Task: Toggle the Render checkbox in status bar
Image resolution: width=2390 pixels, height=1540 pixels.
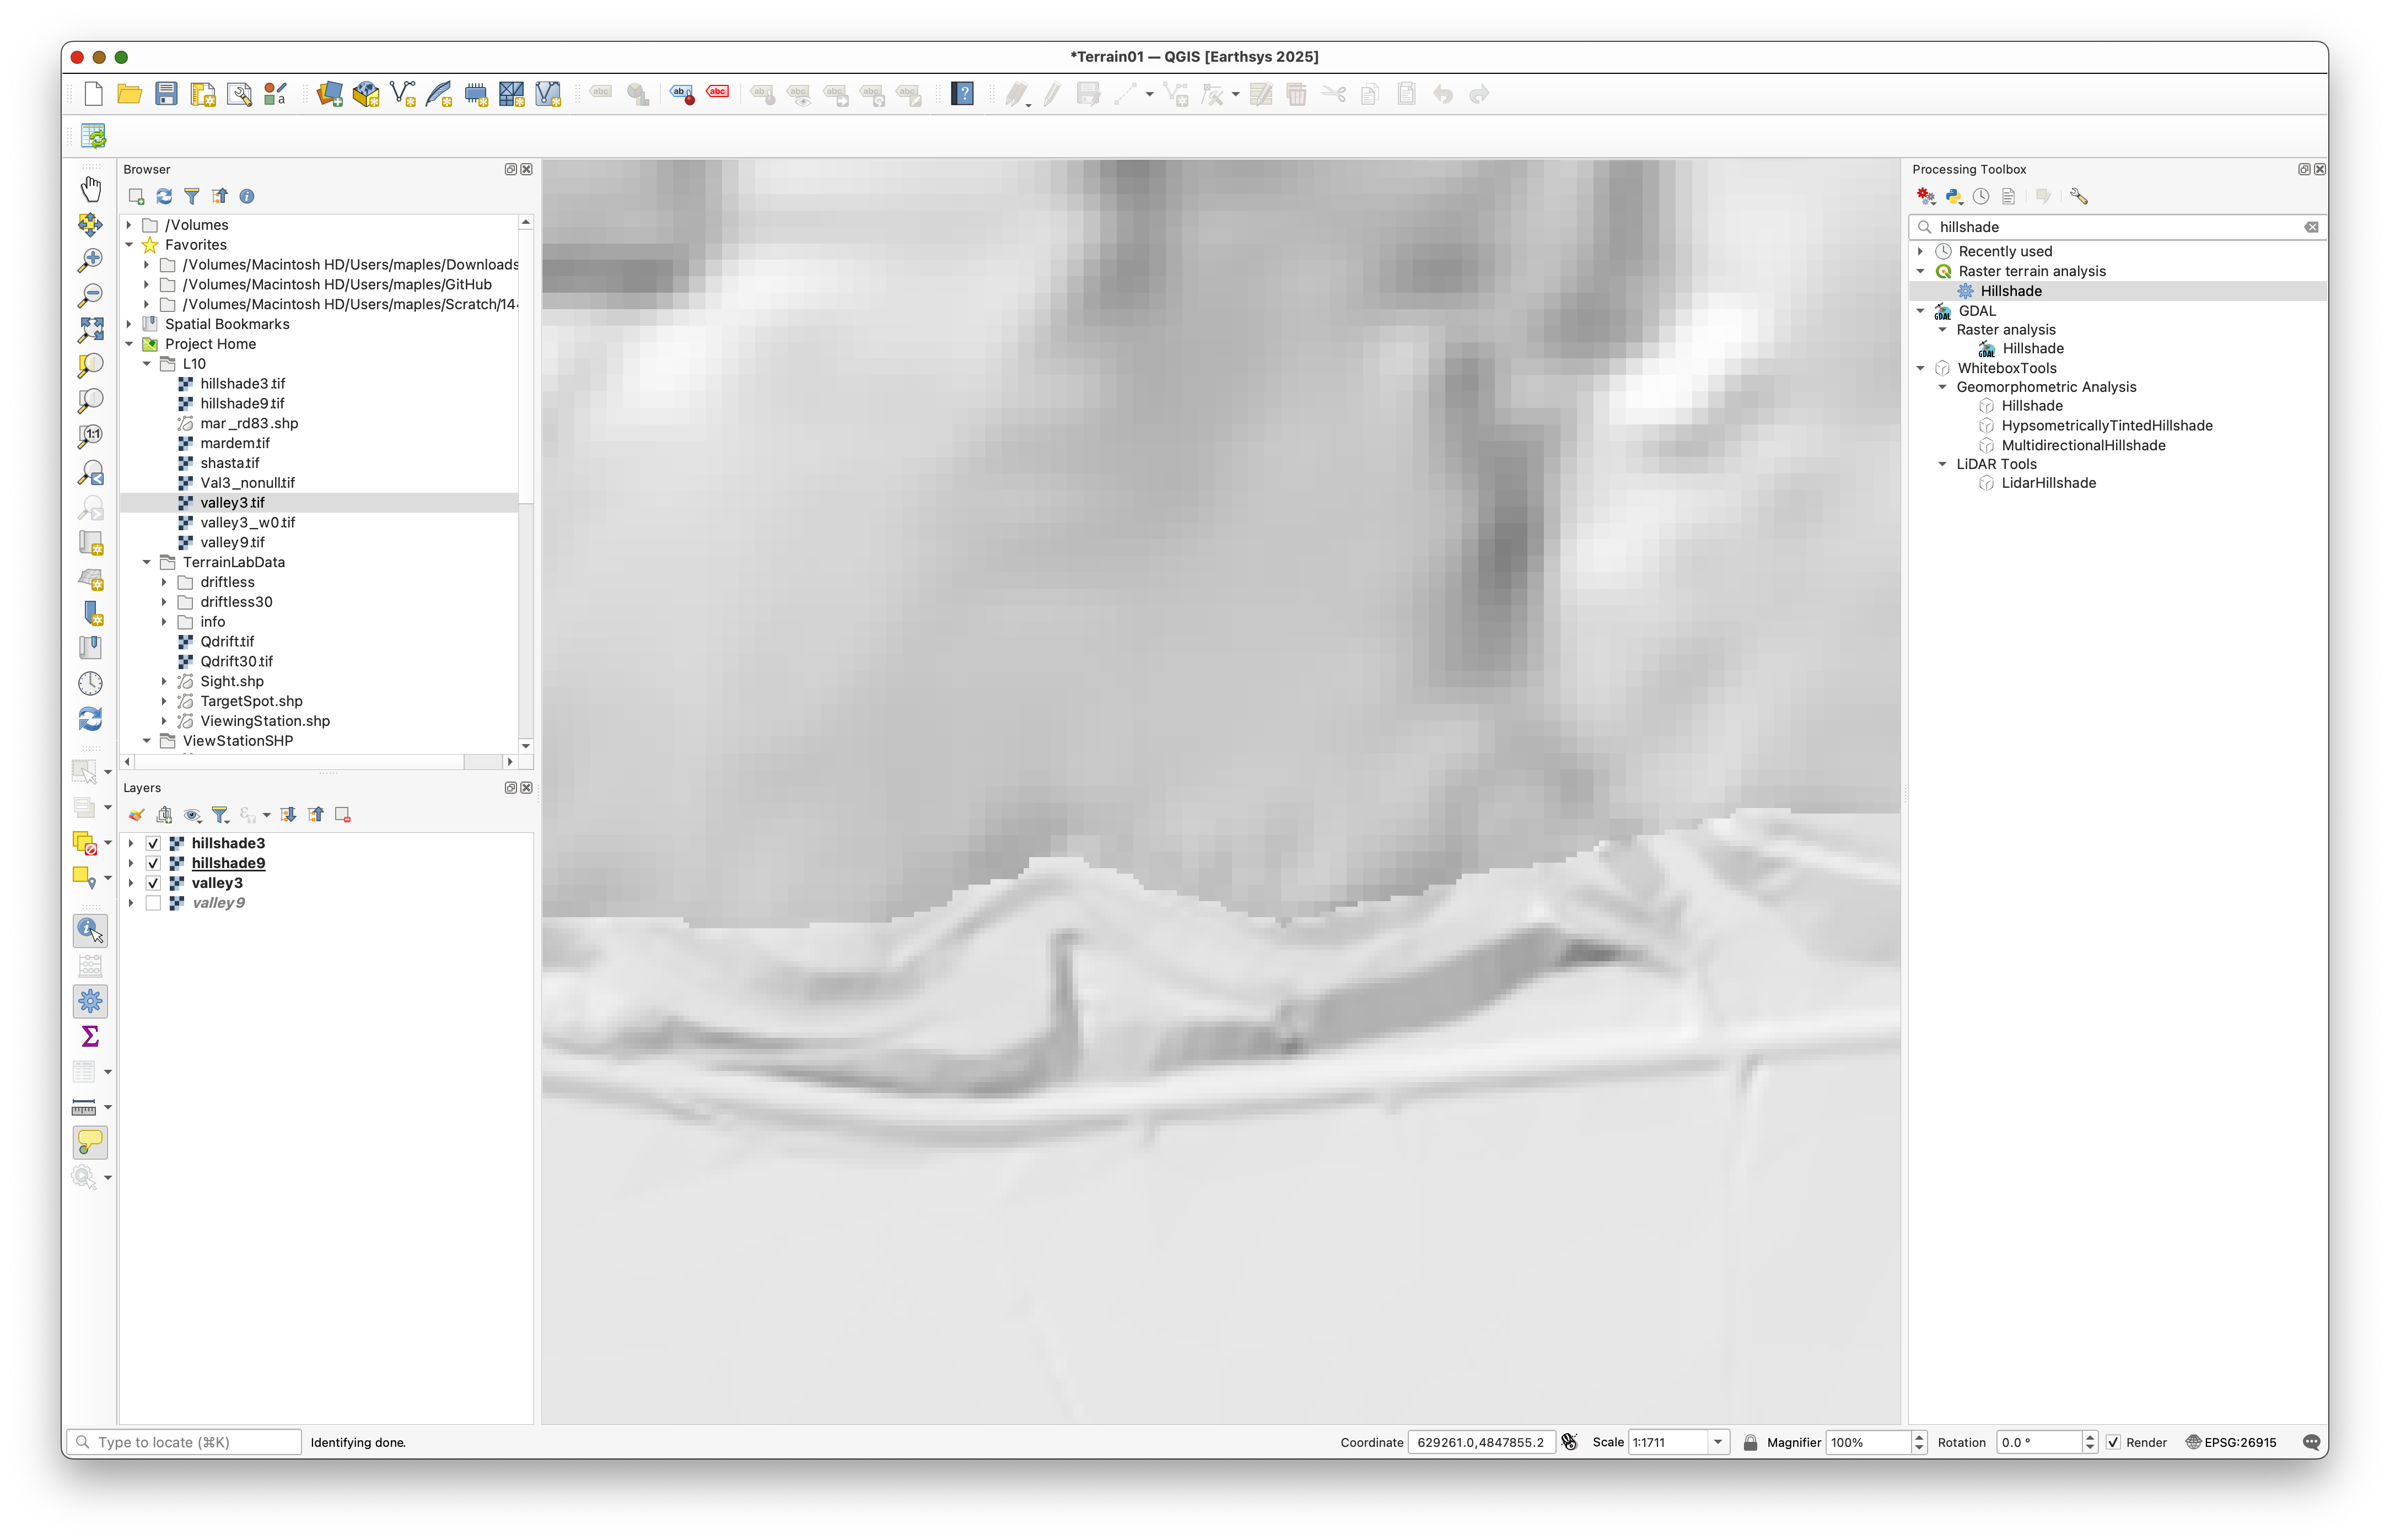Action: click(x=2113, y=1442)
